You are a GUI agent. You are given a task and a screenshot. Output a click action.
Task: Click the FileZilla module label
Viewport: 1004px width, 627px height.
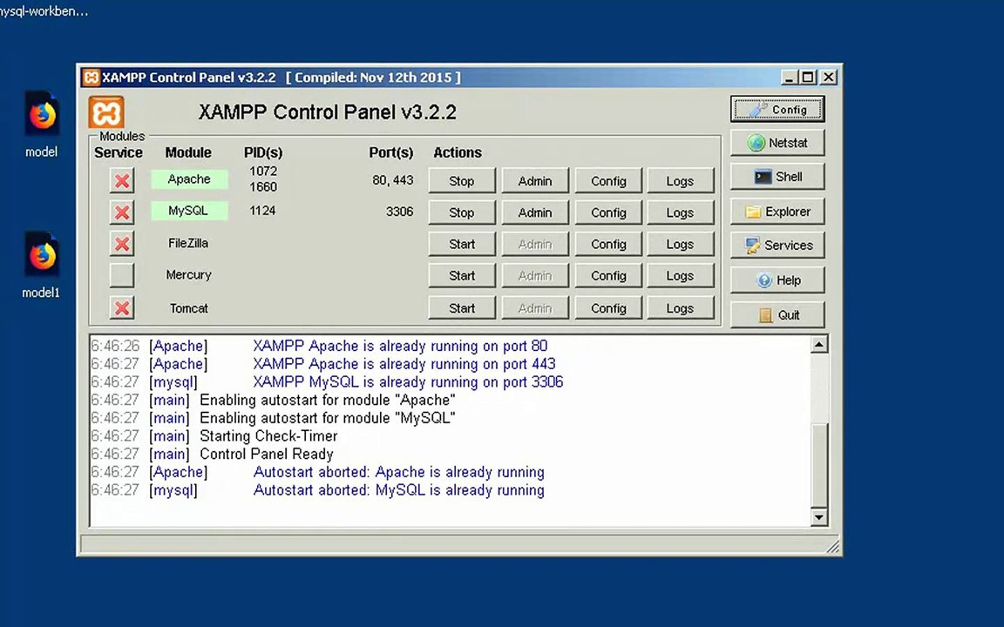pos(188,243)
